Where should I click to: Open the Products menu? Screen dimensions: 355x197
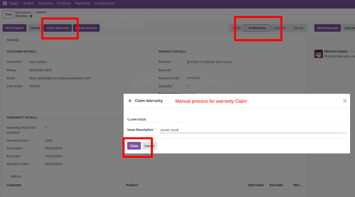tap(64, 3)
